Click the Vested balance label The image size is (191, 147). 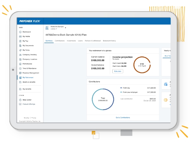coord(97,65)
